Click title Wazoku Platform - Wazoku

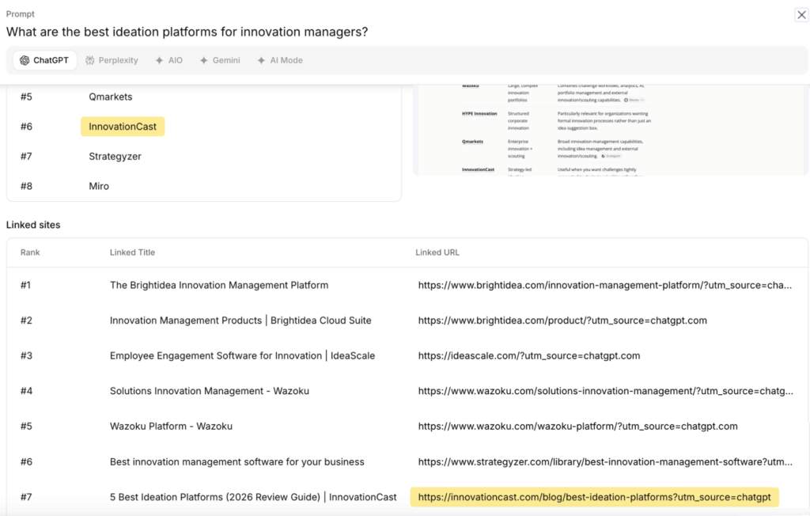171,427
